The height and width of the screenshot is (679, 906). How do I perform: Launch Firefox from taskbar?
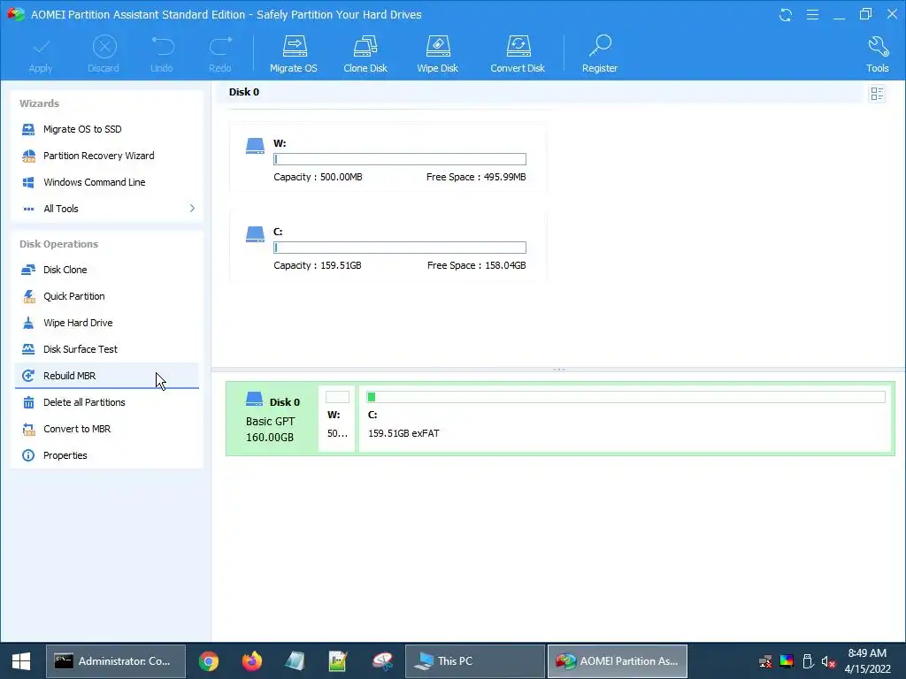click(x=252, y=661)
